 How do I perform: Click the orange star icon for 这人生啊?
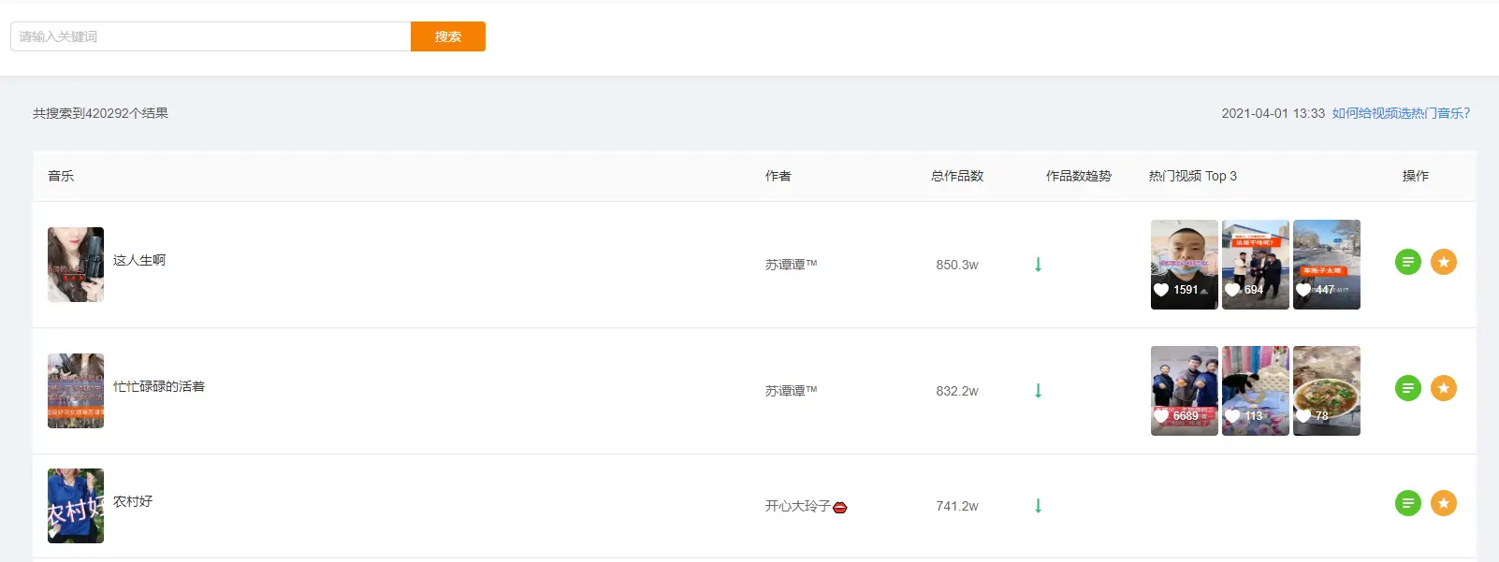1444,262
